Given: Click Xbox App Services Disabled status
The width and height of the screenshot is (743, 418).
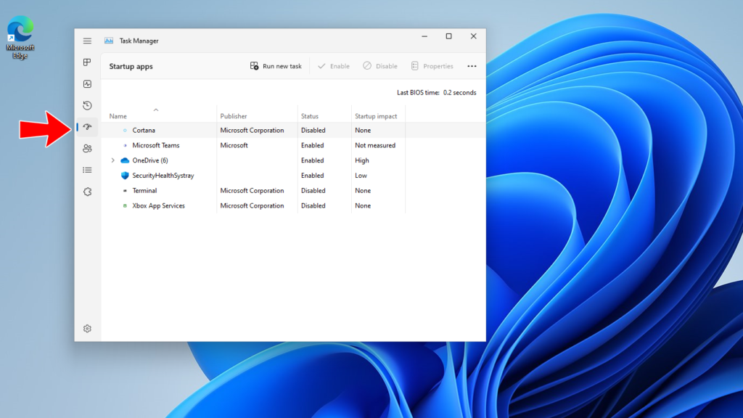Looking at the screenshot, I should [x=313, y=205].
